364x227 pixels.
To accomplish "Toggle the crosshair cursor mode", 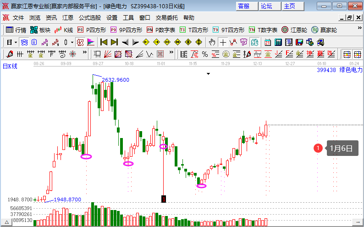I will click(x=222, y=42).
